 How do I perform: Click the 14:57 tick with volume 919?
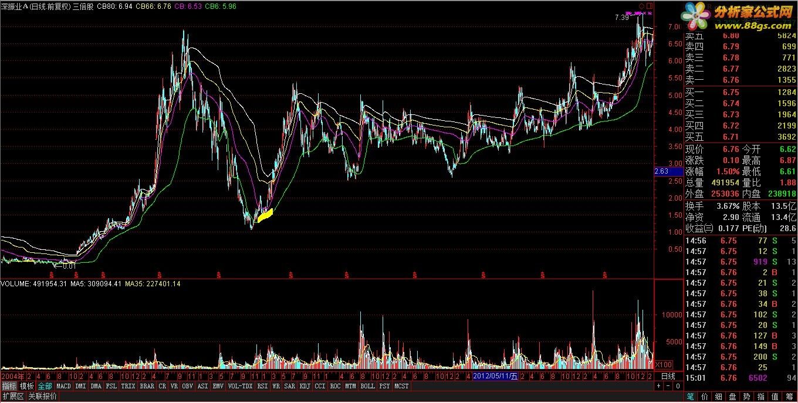click(x=741, y=262)
